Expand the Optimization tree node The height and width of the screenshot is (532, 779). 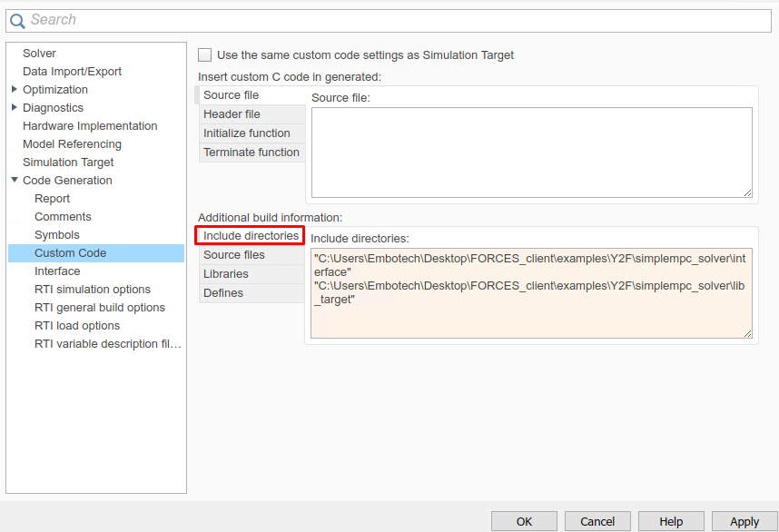[x=15, y=90]
